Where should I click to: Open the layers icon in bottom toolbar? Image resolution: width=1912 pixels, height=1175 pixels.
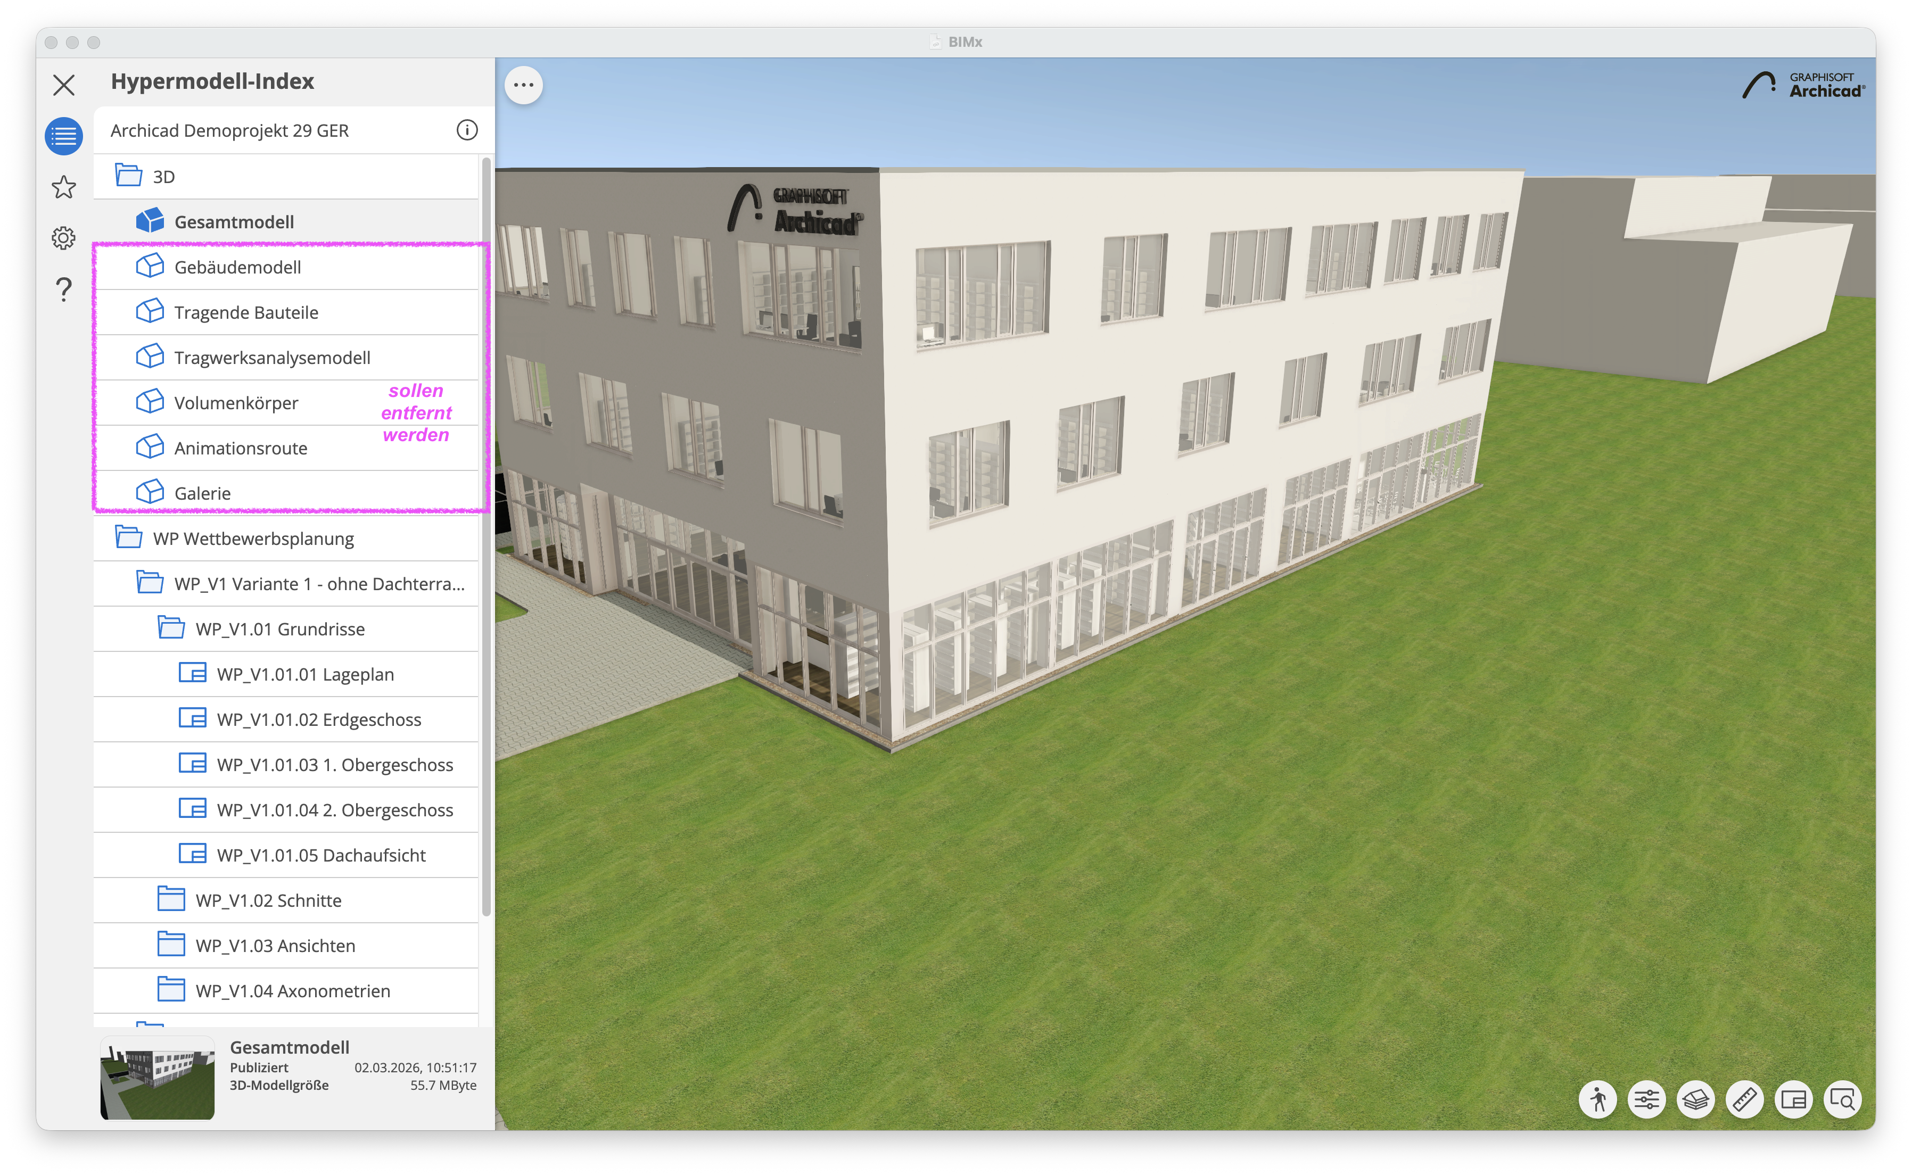[1696, 1099]
